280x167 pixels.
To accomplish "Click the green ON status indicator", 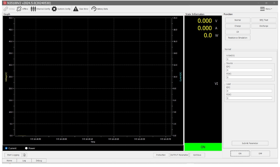I will pos(203,147).
